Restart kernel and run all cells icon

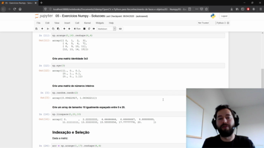pyautogui.click(x=94, y=29)
